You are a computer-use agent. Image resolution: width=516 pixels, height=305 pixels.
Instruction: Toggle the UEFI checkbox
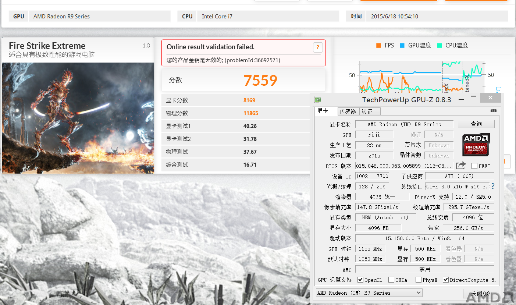(474, 166)
